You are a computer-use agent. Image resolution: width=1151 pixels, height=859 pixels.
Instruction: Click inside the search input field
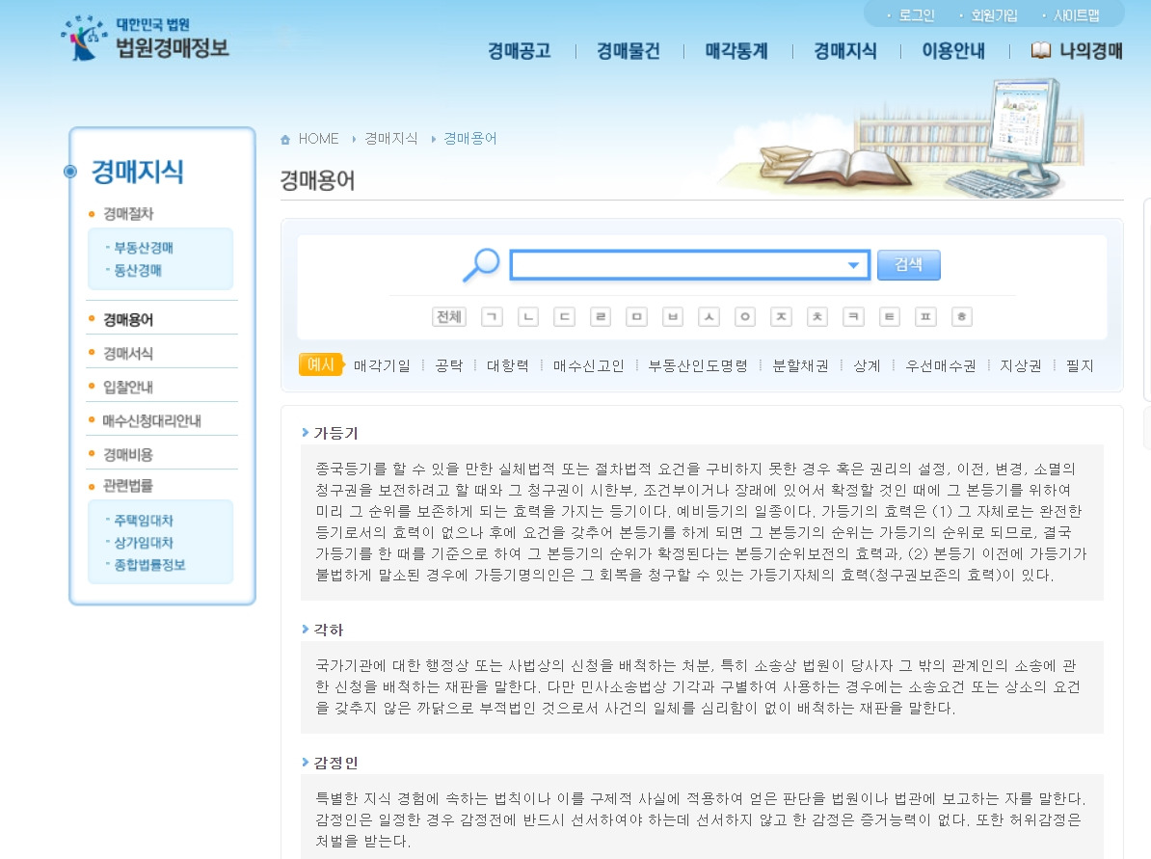pos(675,263)
